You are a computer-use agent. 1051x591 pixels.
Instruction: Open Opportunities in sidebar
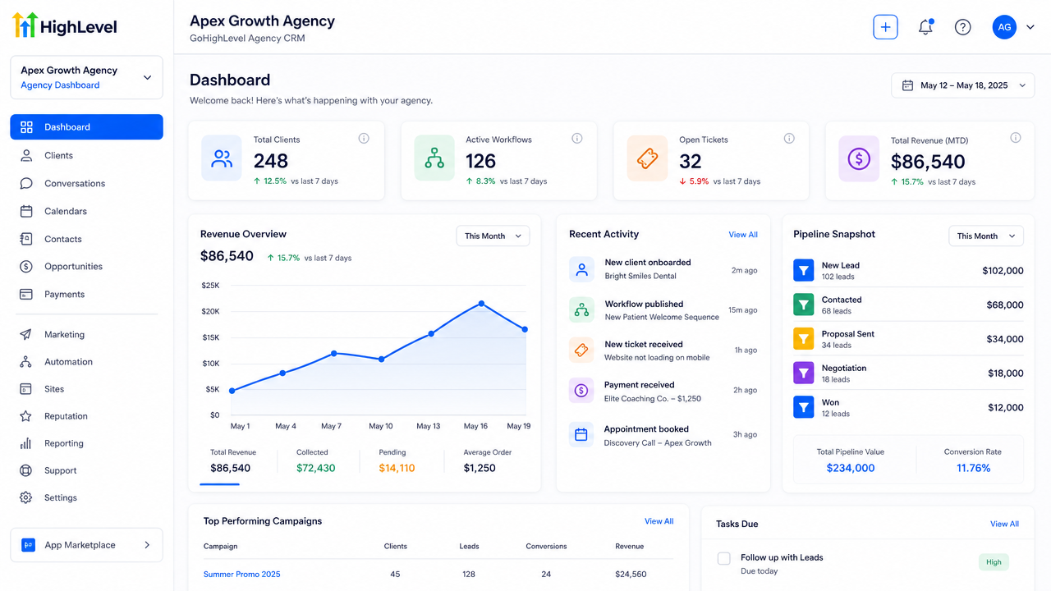point(86,266)
